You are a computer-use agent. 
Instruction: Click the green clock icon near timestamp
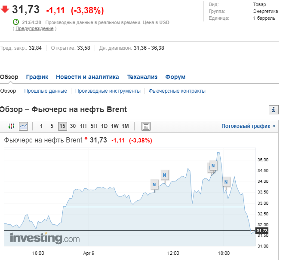(x=16, y=22)
